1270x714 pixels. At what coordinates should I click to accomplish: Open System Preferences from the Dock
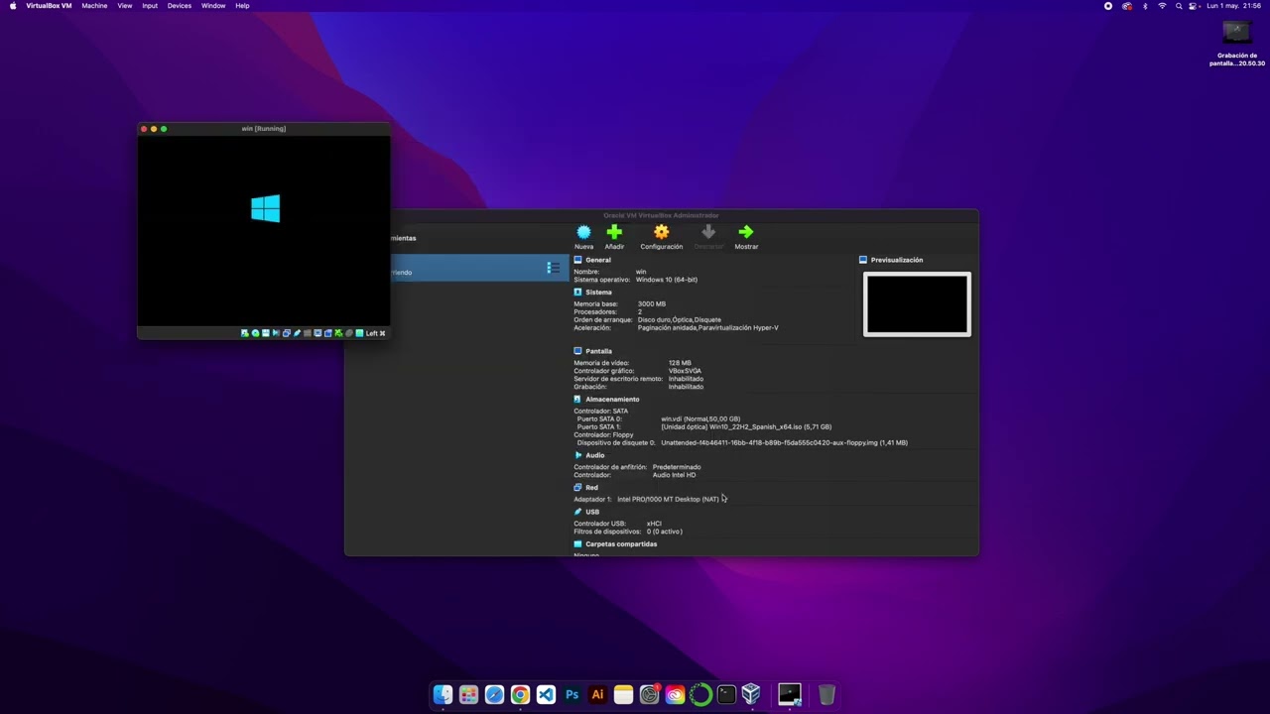click(649, 694)
